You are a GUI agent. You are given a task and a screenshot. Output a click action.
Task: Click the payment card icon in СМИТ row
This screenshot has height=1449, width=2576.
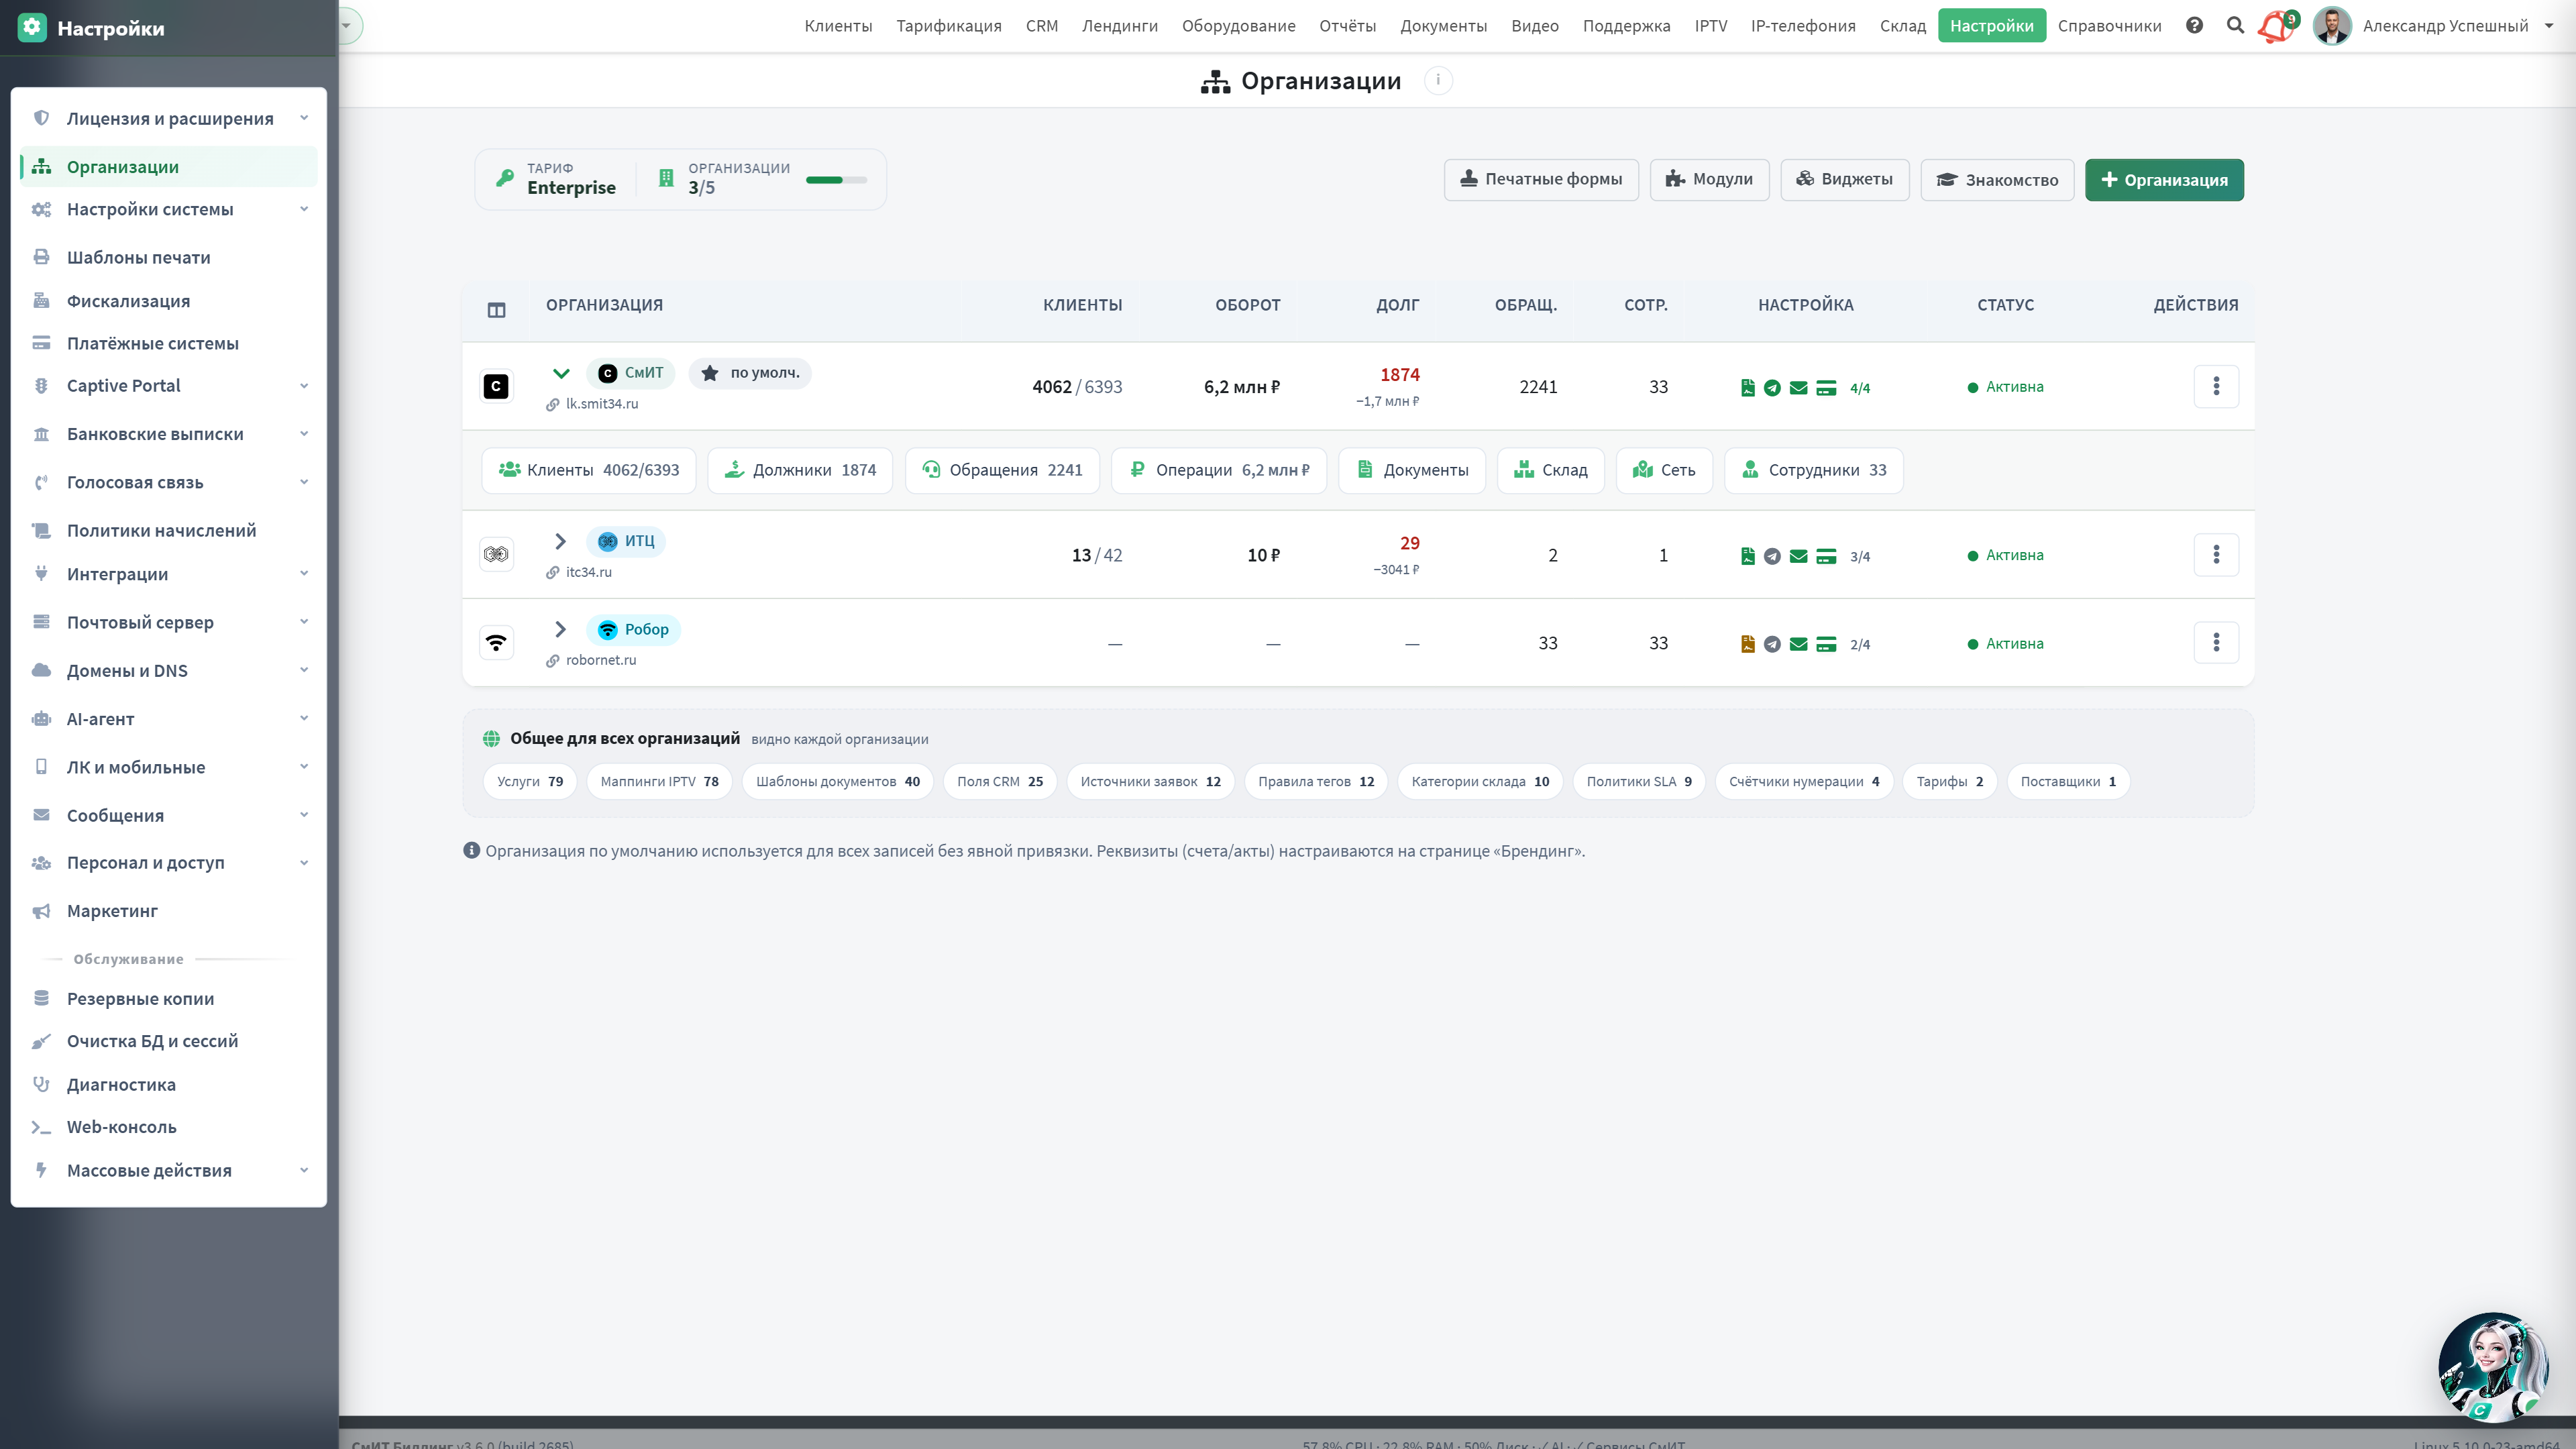pyautogui.click(x=1826, y=388)
